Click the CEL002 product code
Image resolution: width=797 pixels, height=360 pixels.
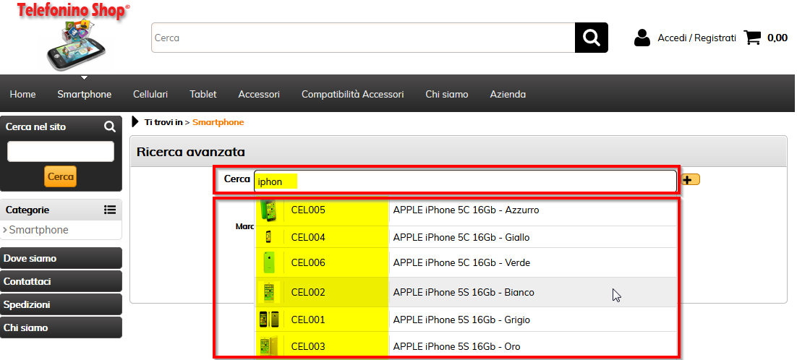click(308, 293)
